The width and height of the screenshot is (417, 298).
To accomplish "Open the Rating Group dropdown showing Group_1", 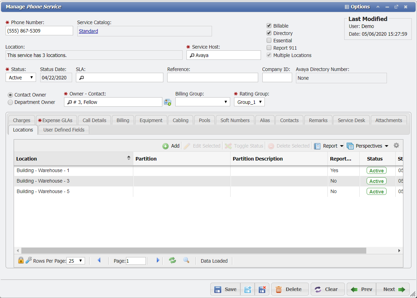I will tap(249, 102).
